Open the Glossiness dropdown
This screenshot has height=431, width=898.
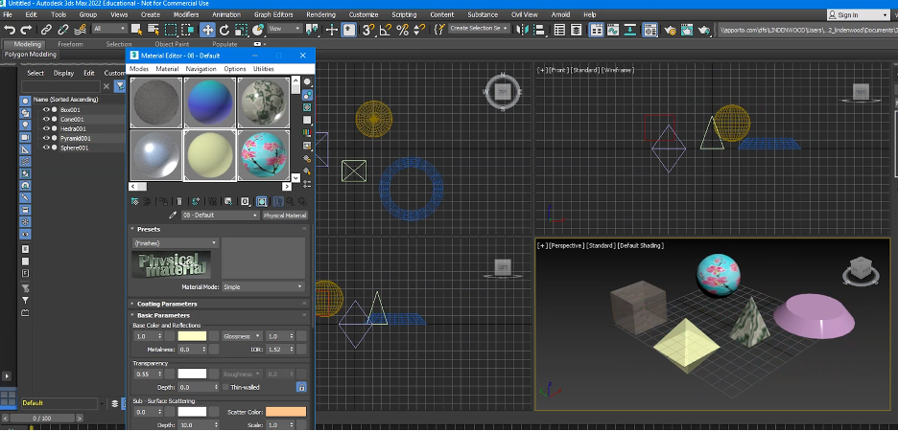click(x=243, y=337)
